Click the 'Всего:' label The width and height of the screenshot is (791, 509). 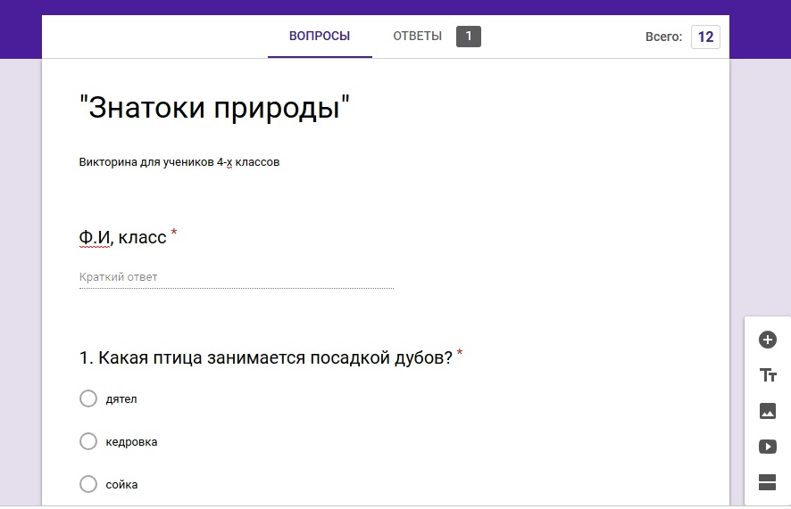[663, 37]
